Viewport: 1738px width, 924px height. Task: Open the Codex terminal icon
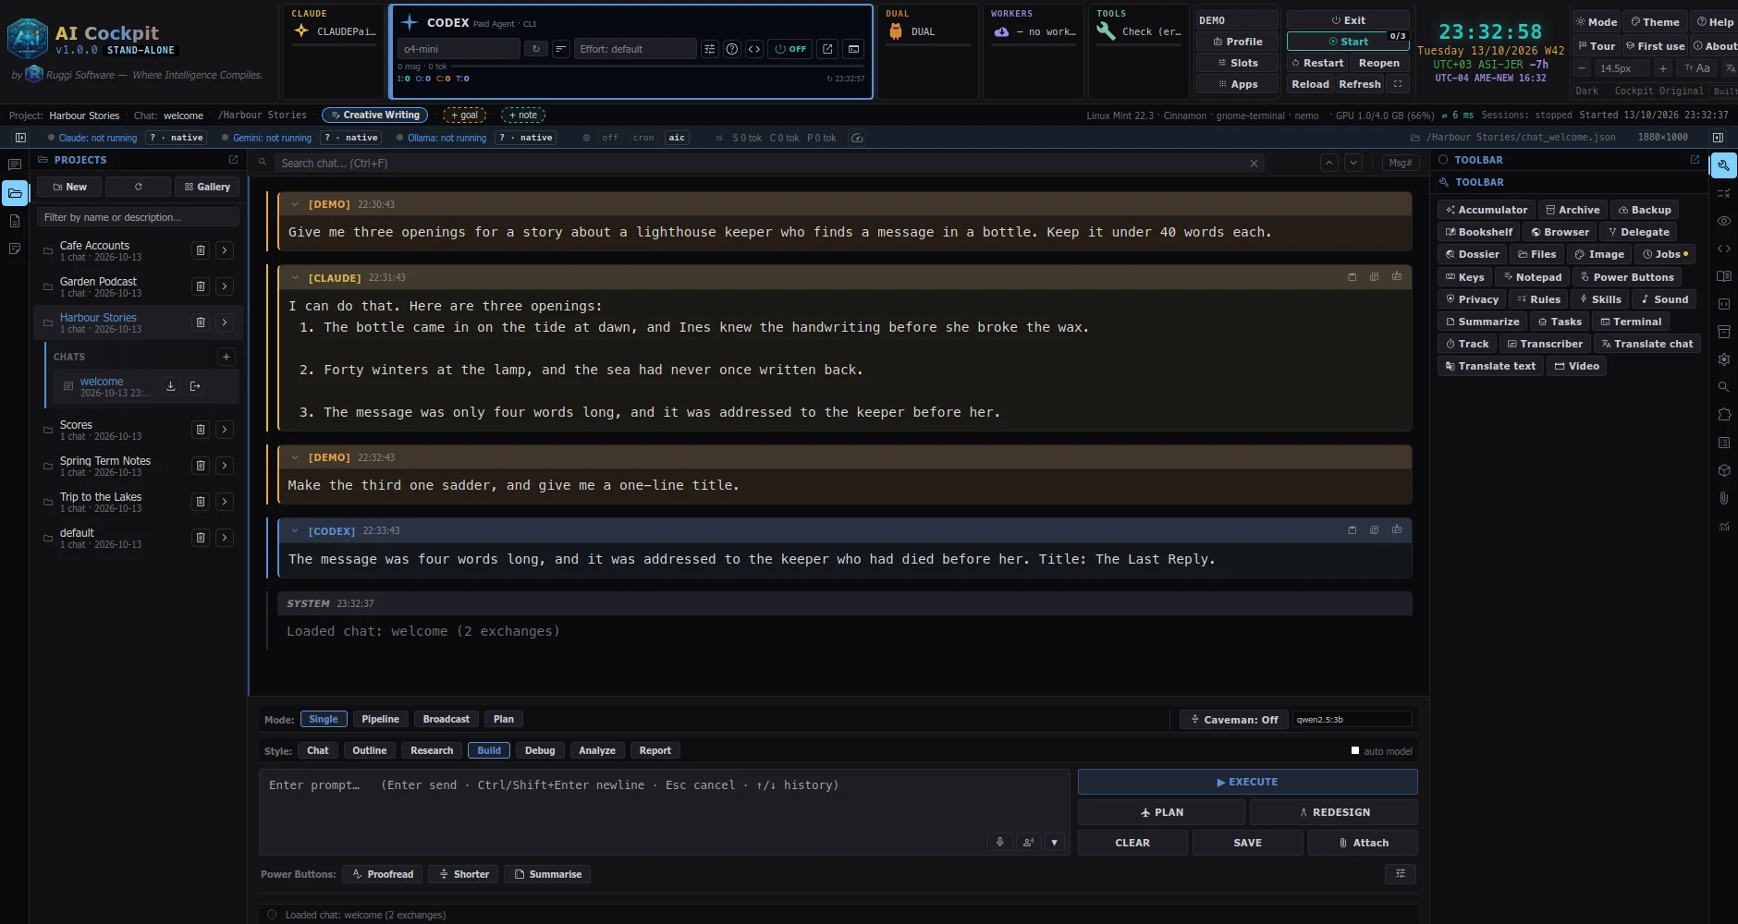853,49
